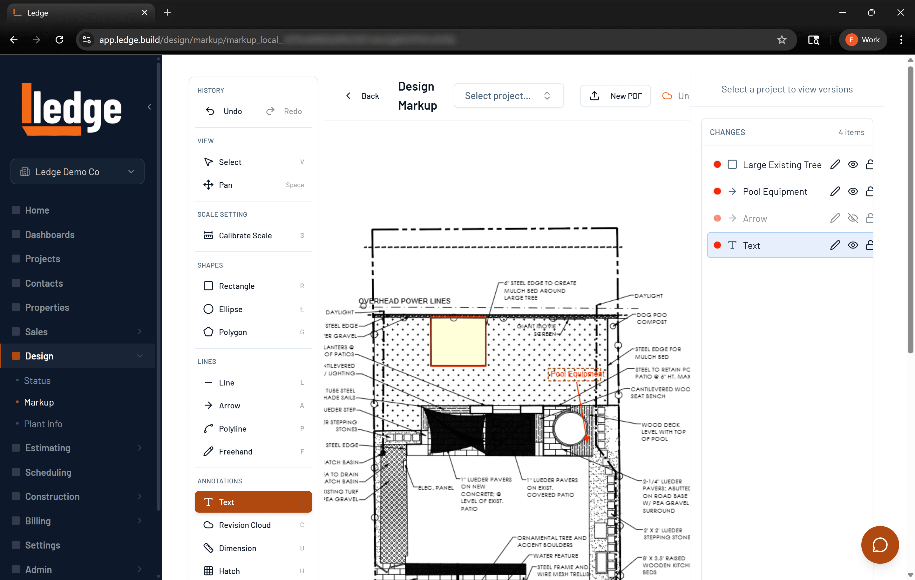Collapse the left sidebar

pos(149,107)
